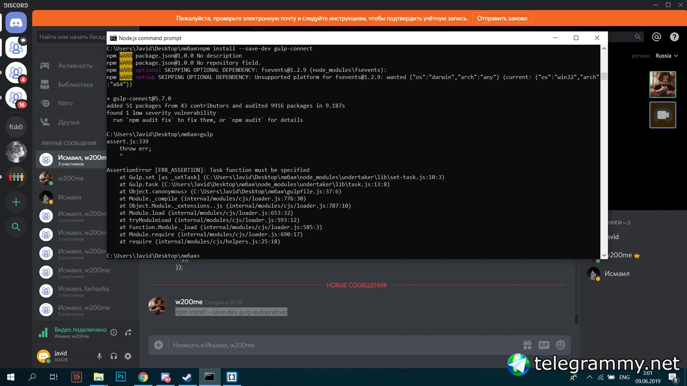This screenshot has height=386, width=687.
Task: Show hidden system tray icons
Action: [x=590, y=377]
